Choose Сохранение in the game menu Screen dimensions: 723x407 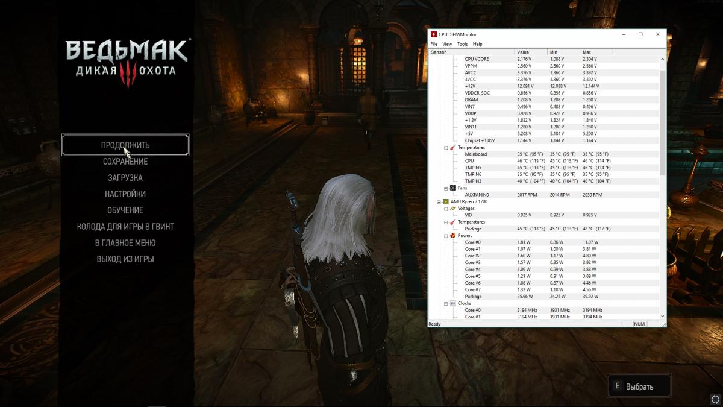(x=125, y=162)
